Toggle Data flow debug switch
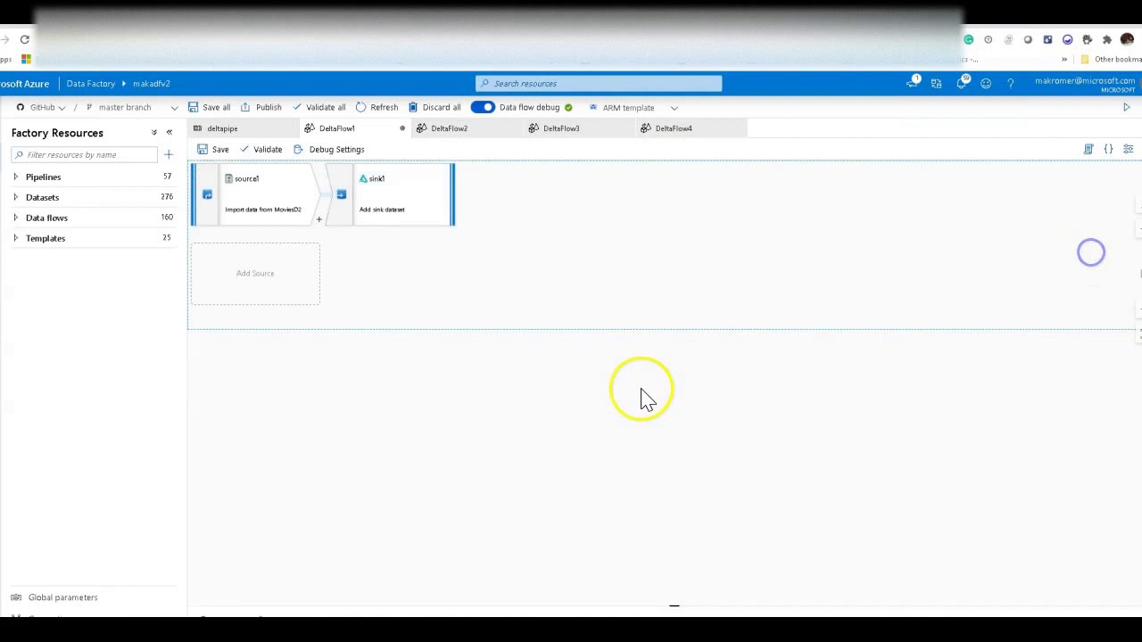Screen dimensions: 1142x642 483,107
